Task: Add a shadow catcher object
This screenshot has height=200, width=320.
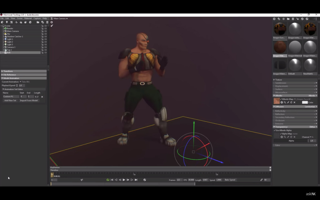Action: [17, 22]
